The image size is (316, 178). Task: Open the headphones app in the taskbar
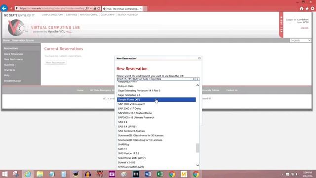click(88, 174)
